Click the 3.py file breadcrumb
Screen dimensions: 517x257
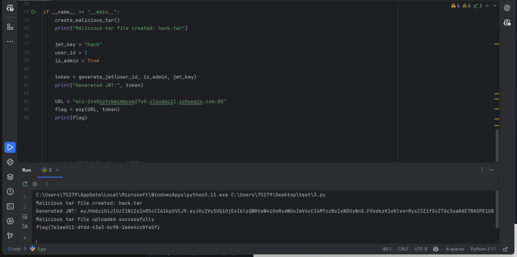click(x=38, y=249)
